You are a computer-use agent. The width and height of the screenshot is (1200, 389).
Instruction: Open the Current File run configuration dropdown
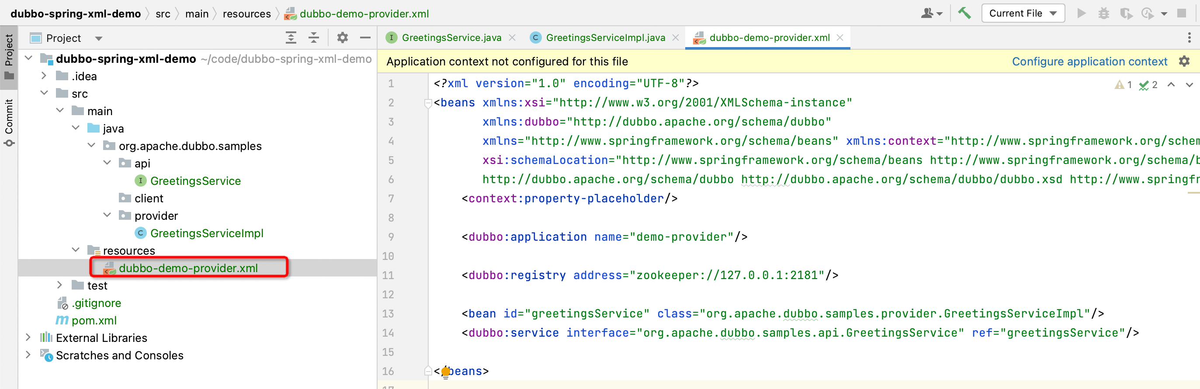pos(1023,13)
